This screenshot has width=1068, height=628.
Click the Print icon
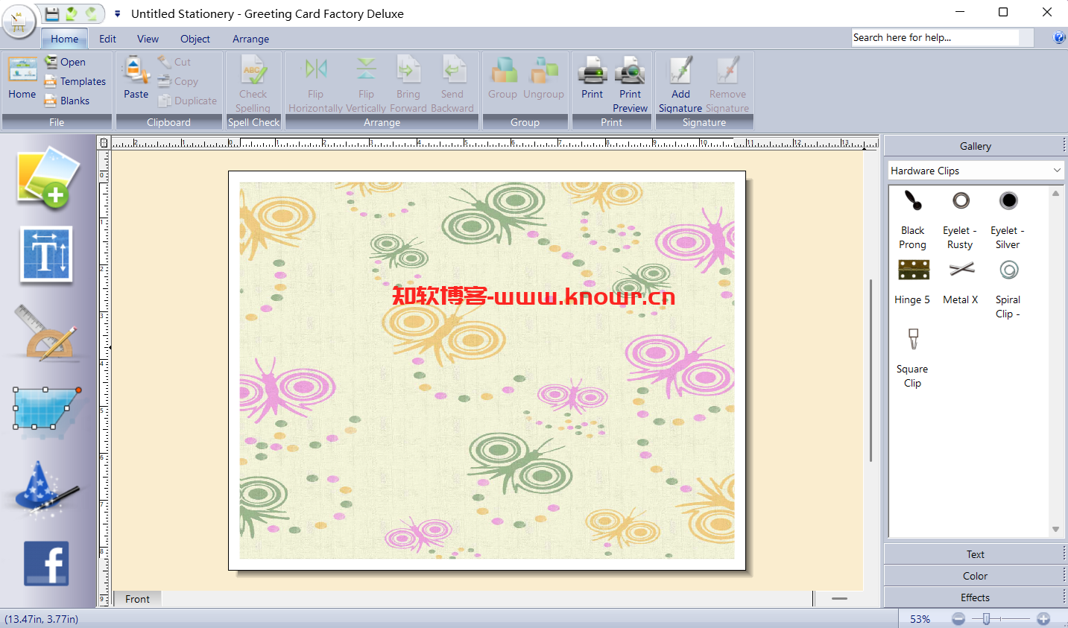click(593, 78)
